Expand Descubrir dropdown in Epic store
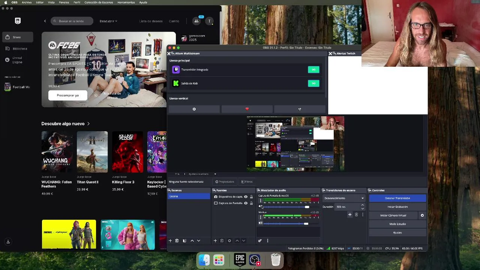The height and width of the screenshot is (270, 480). point(108,21)
